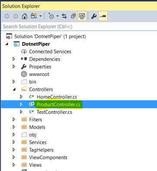Click the ProductController.cs file icon

[x=32, y=104]
